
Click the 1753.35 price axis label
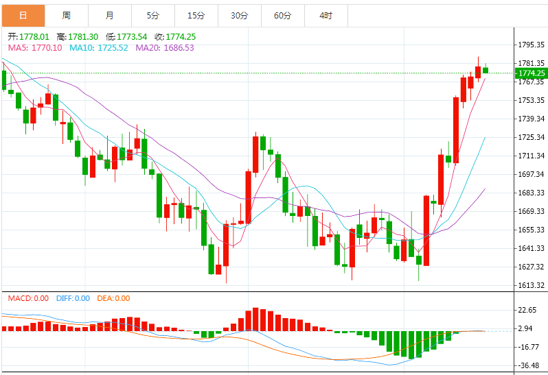click(532, 101)
